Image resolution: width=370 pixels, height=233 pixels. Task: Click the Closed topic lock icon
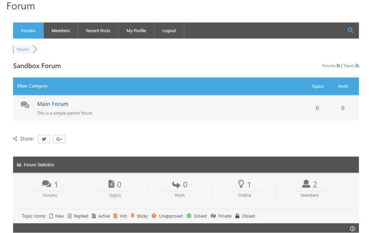tap(238, 216)
